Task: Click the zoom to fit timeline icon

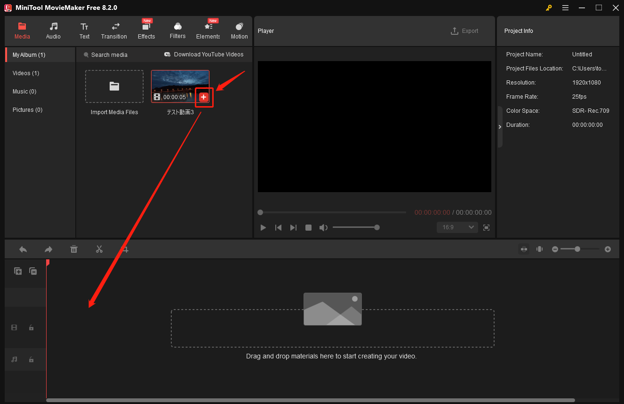Action: pos(539,249)
